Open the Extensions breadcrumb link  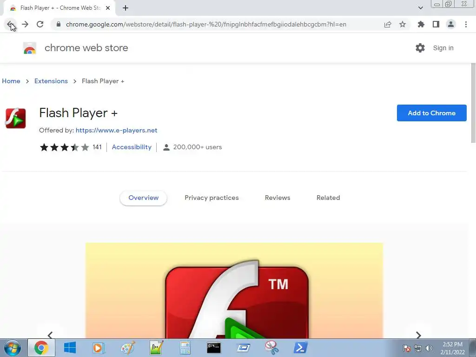click(51, 81)
